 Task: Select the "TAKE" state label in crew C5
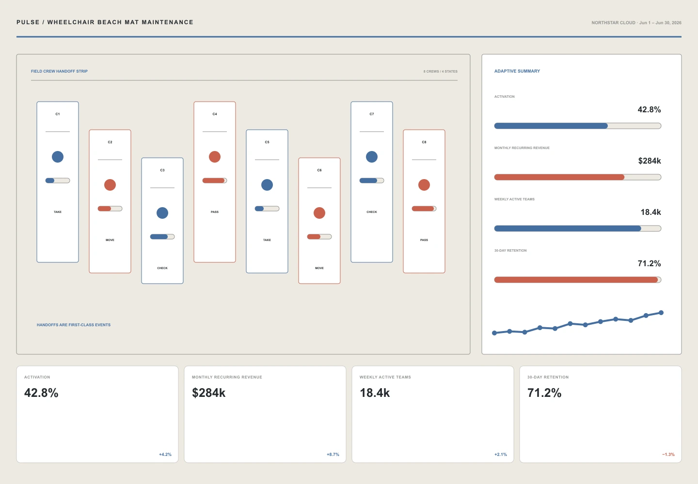(x=267, y=240)
